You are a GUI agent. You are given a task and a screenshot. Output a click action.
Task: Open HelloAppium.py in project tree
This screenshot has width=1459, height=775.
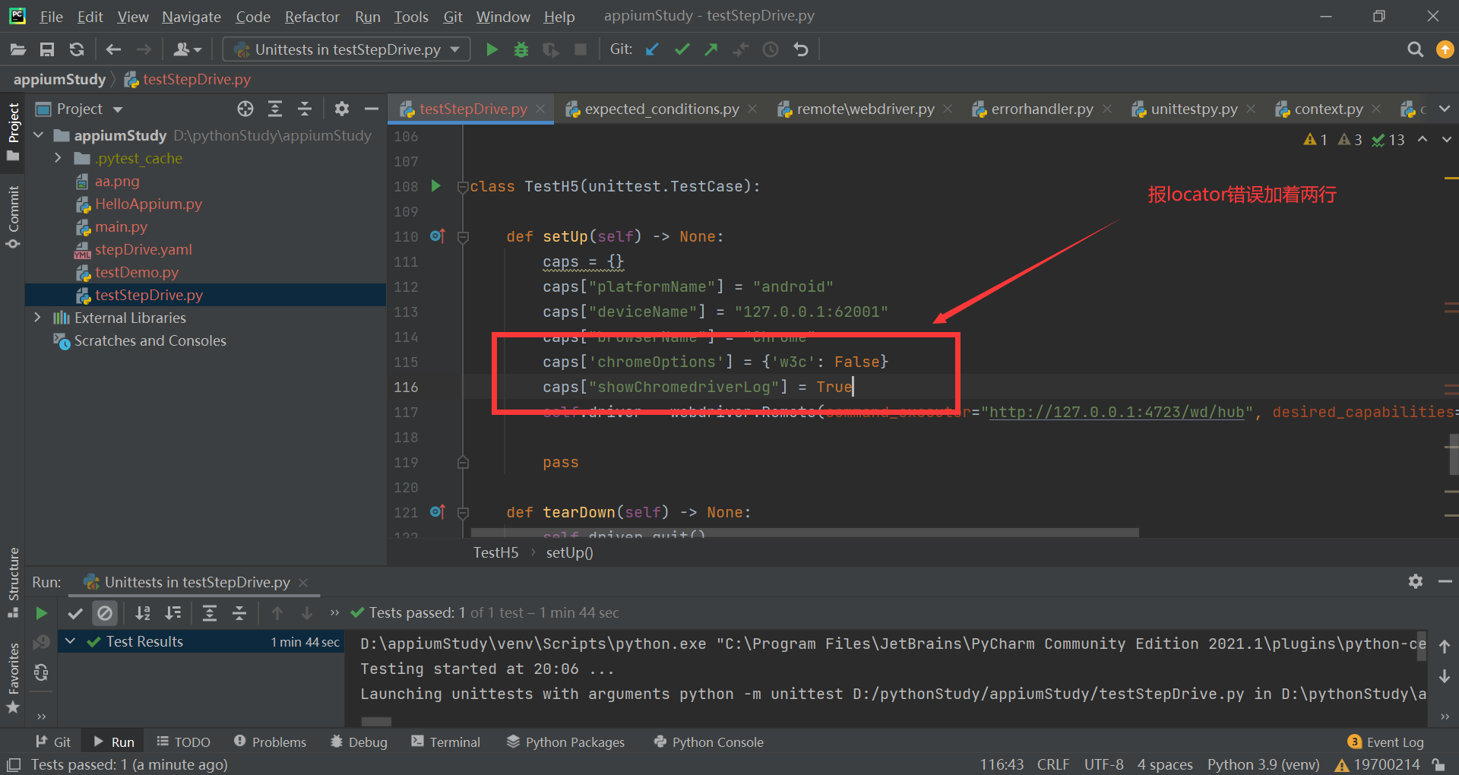pos(148,204)
